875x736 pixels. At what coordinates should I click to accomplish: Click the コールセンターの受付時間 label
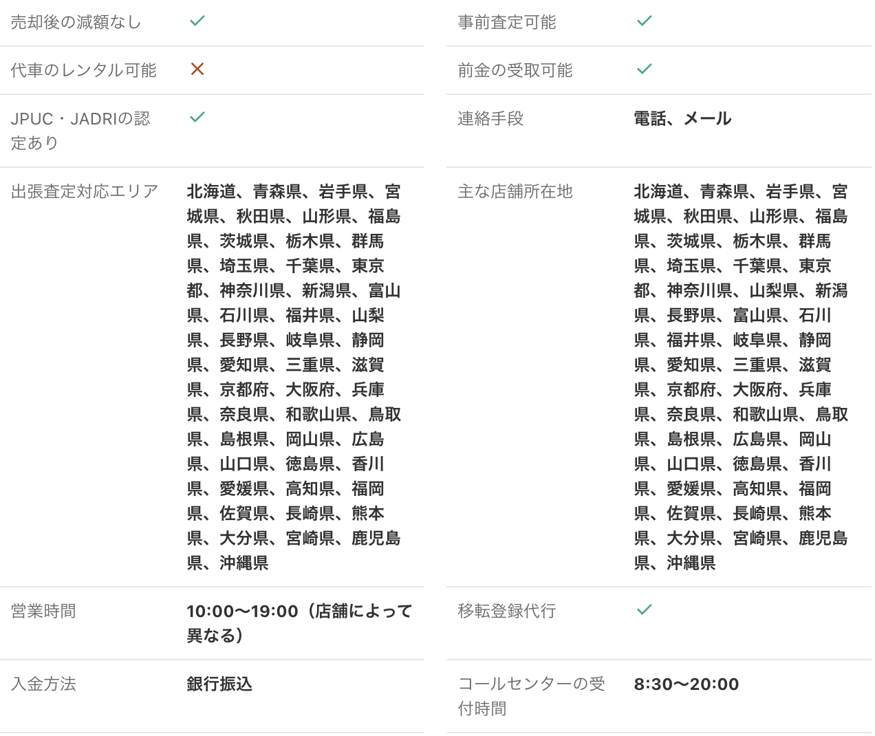pos(531,696)
